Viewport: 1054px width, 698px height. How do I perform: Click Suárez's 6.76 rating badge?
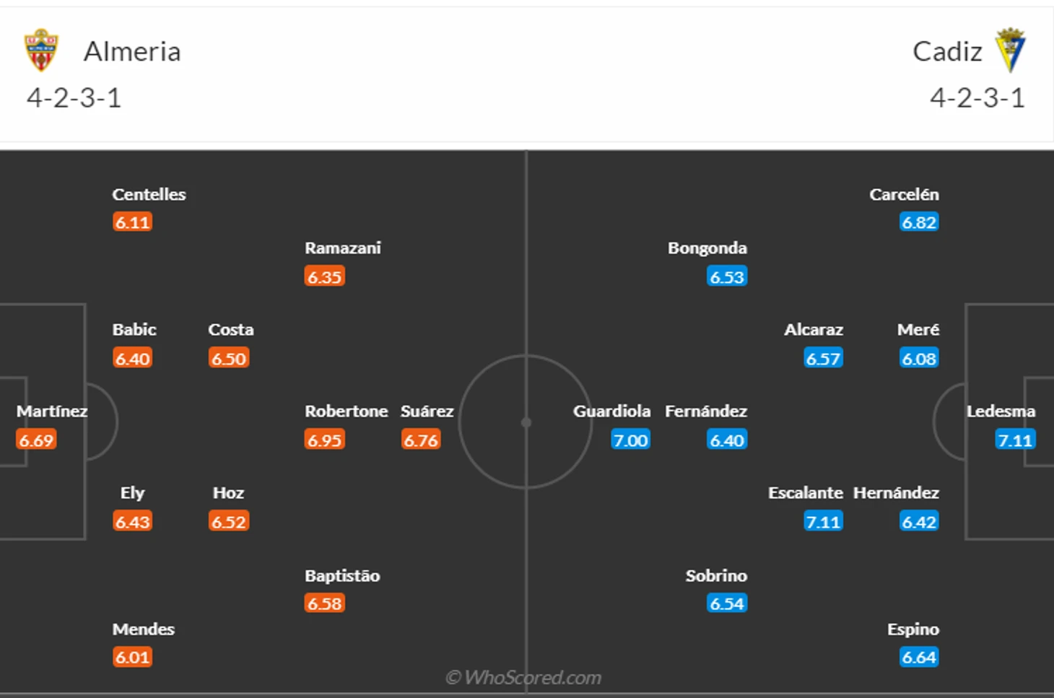421,440
